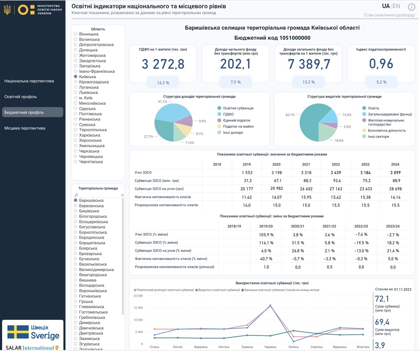Click the Ukrainian trident emblem
The height and width of the screenshot is (351, 420).
(7, 9)
